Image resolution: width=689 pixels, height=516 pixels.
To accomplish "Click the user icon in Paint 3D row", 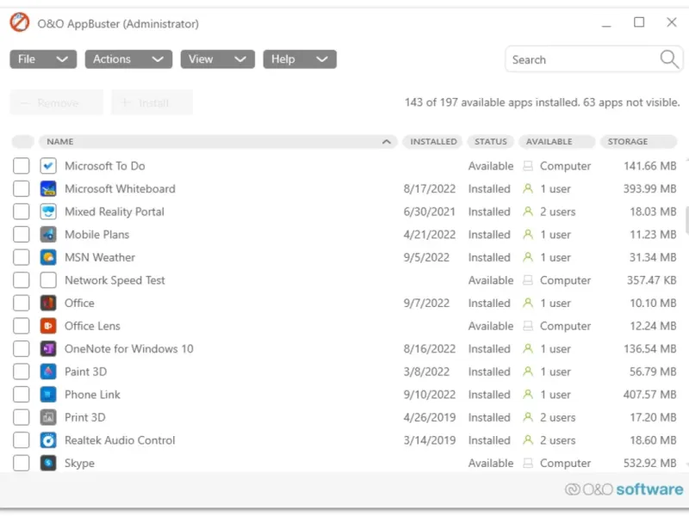I will pyautogui.click(x=528, y=372).
